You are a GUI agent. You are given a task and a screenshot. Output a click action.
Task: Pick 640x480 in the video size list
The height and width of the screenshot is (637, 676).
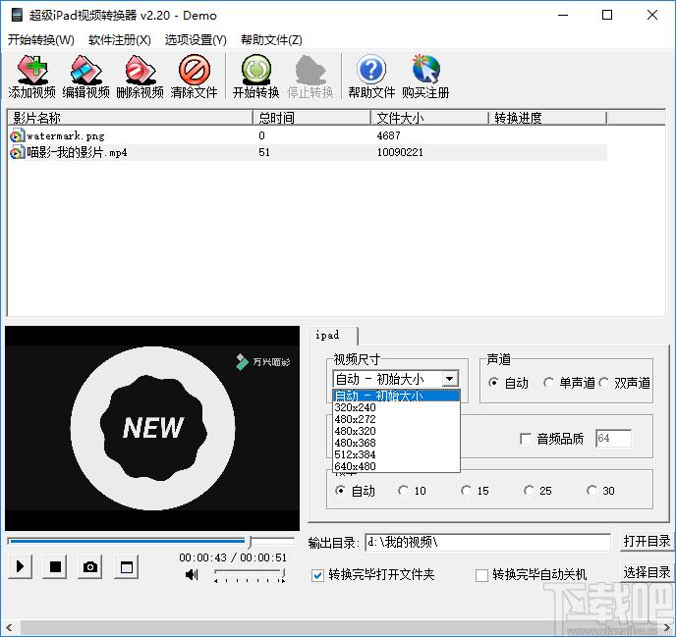tap(356, 466)
